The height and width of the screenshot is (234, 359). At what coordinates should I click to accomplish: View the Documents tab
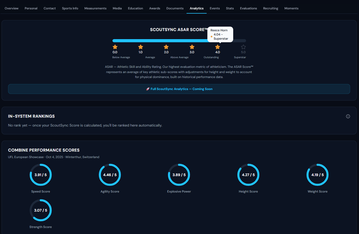point(175,8)
